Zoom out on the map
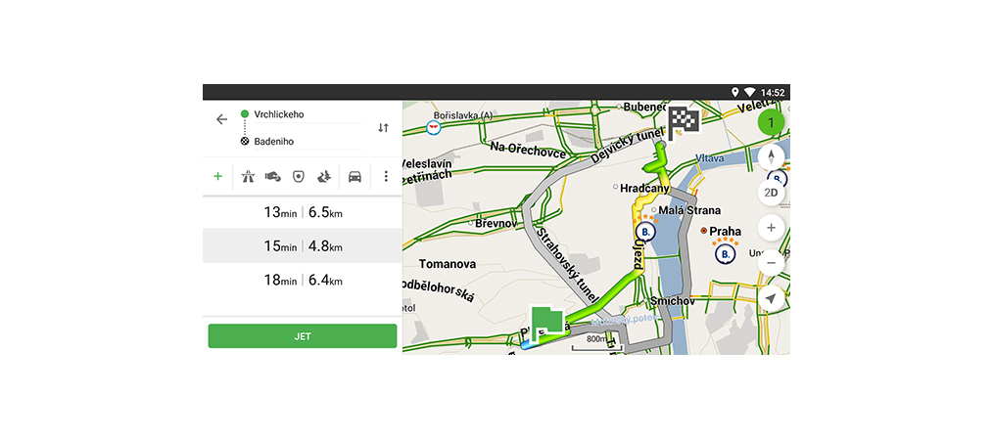993x440 pixels. (772, 262)
